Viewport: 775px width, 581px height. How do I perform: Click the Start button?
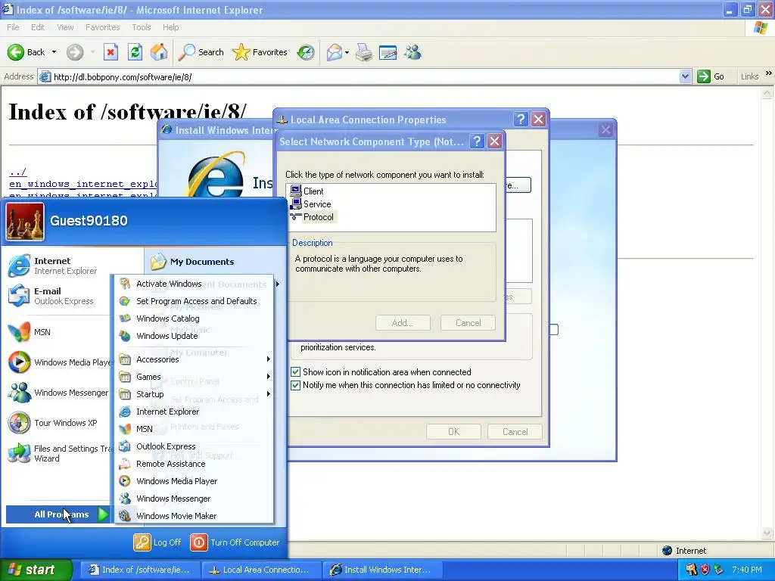[x=36, y=570]
